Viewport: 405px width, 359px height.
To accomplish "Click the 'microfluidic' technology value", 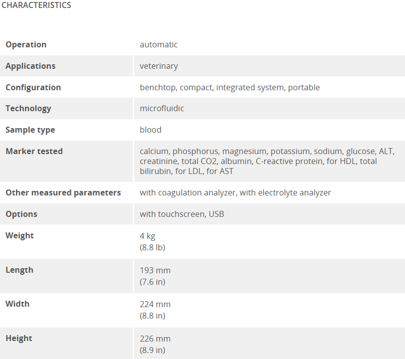I will (x=162, y=108).
